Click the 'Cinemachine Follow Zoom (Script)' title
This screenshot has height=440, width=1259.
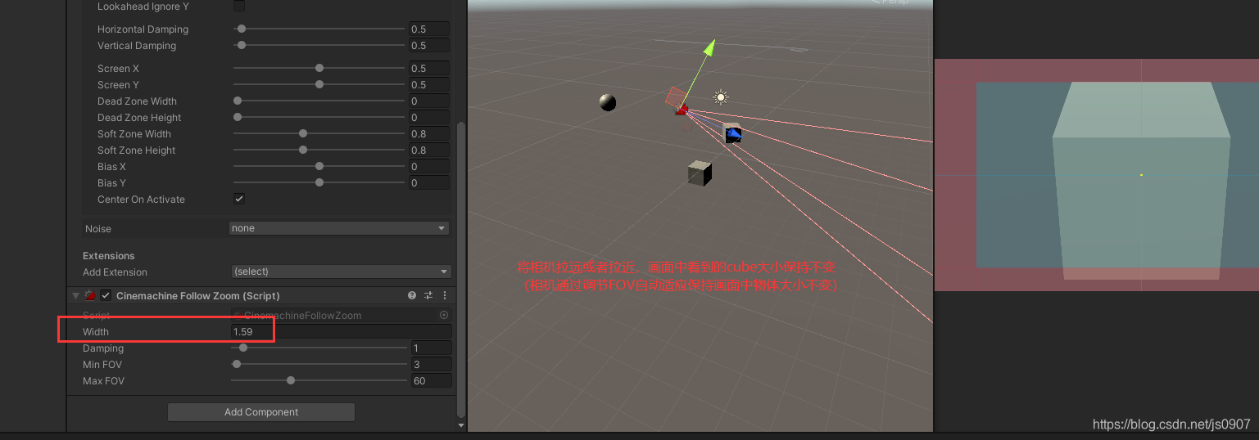click(x=198, y=295)
